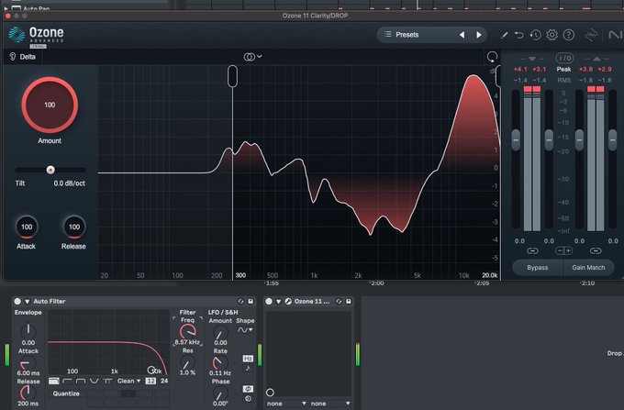
Task: Click the pencil edit icon in Ozone header
Action: click(504, 35)
